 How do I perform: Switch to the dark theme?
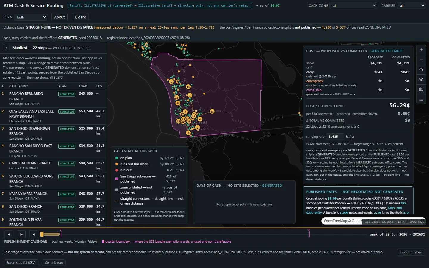pyautogui.click(x=80, y=17)
